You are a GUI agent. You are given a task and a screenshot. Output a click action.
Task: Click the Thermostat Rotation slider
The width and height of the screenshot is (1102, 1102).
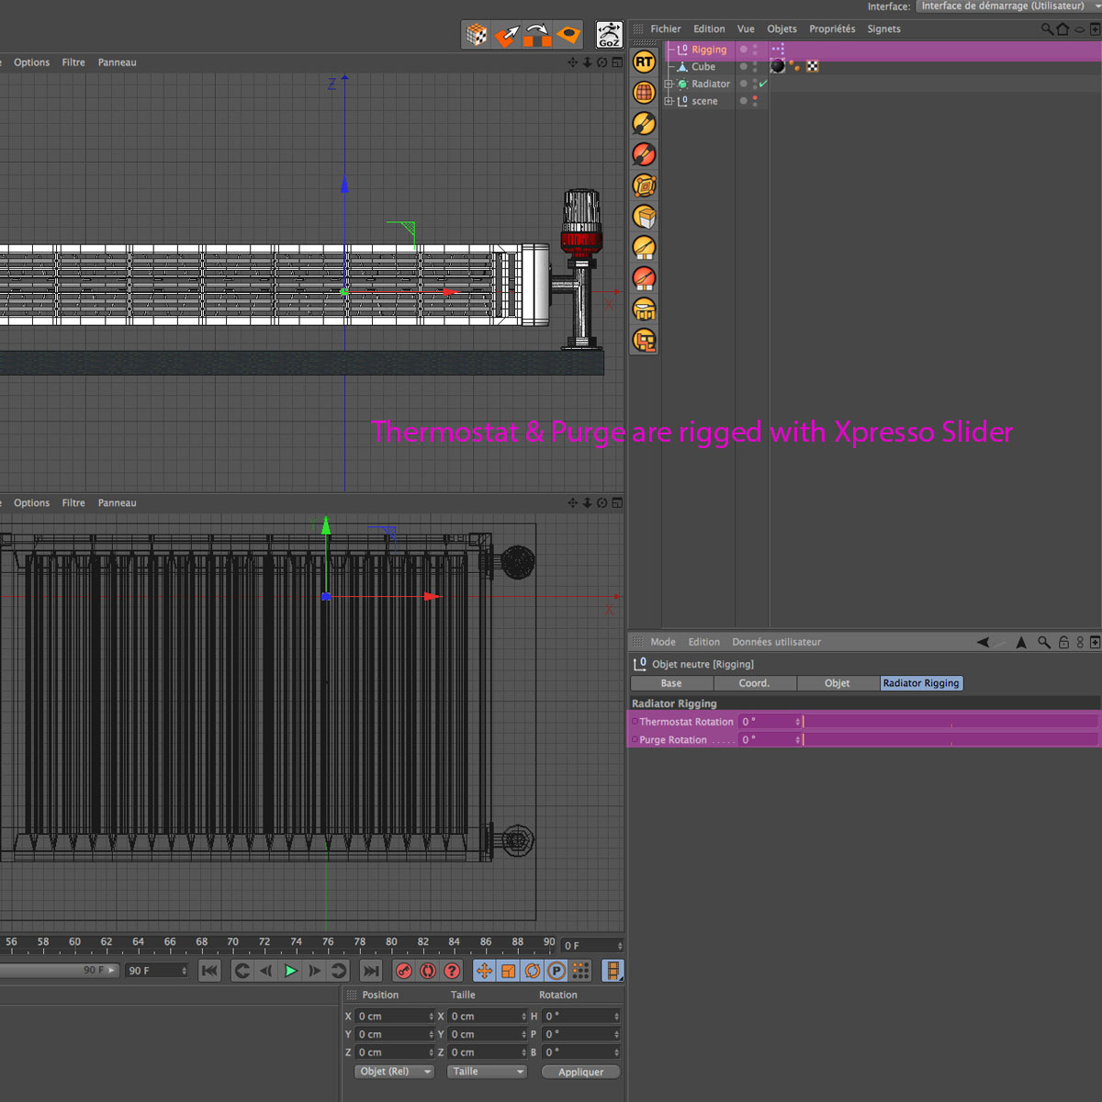tap(950, 722)
